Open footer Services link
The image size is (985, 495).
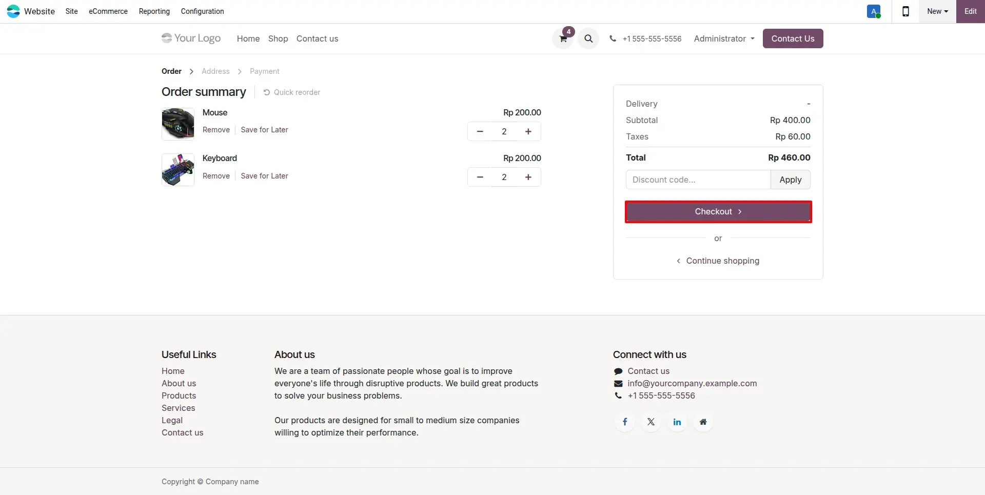(x=178, y=408)
